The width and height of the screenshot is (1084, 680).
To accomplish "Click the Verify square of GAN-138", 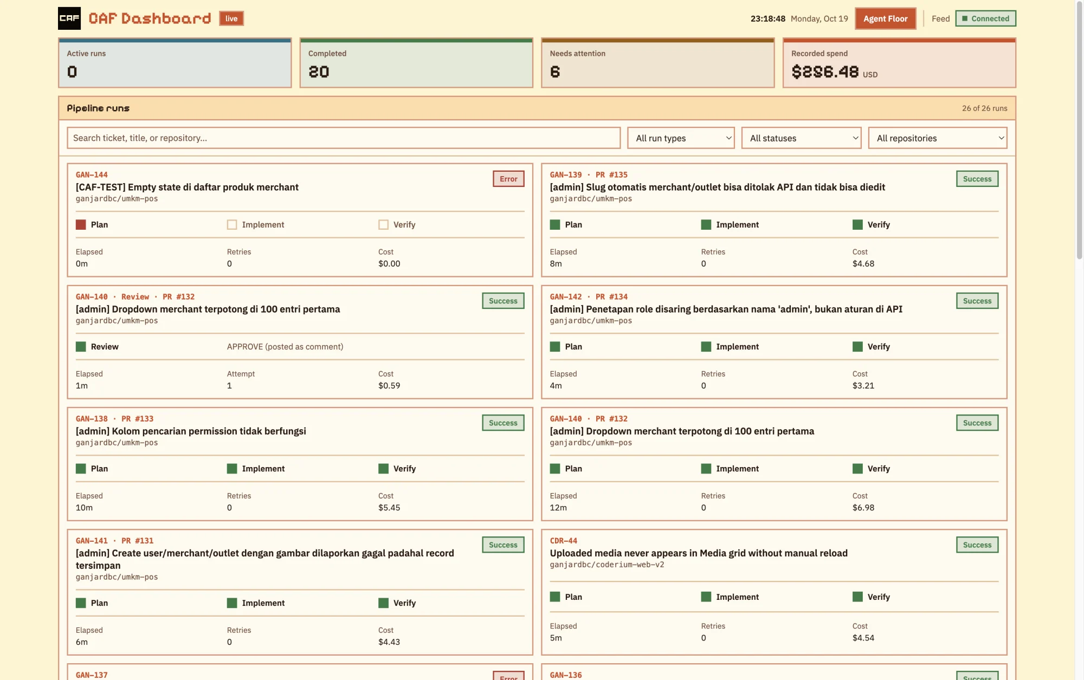I will pos(383,469).
